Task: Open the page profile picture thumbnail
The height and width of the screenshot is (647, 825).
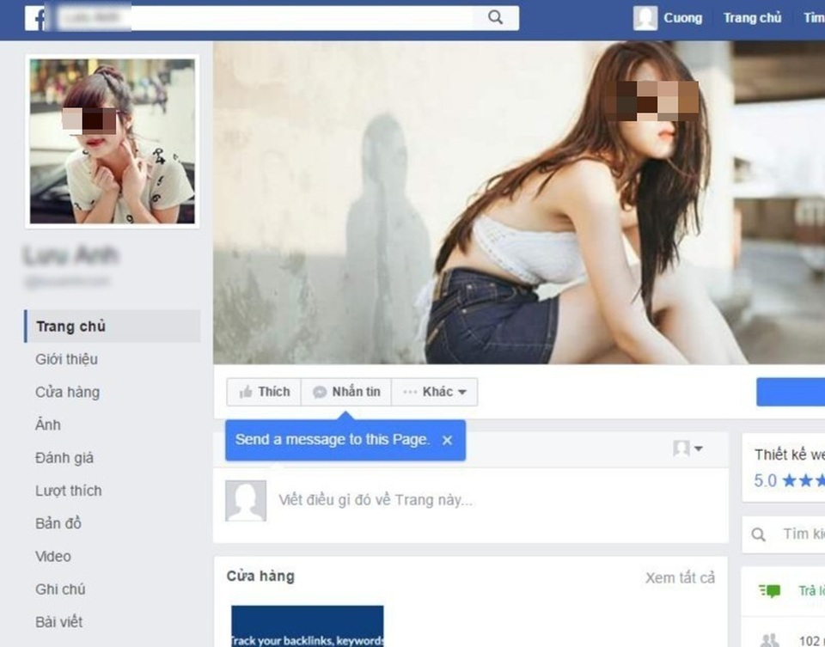Action: pyautogui.click(x=112, y=141)
